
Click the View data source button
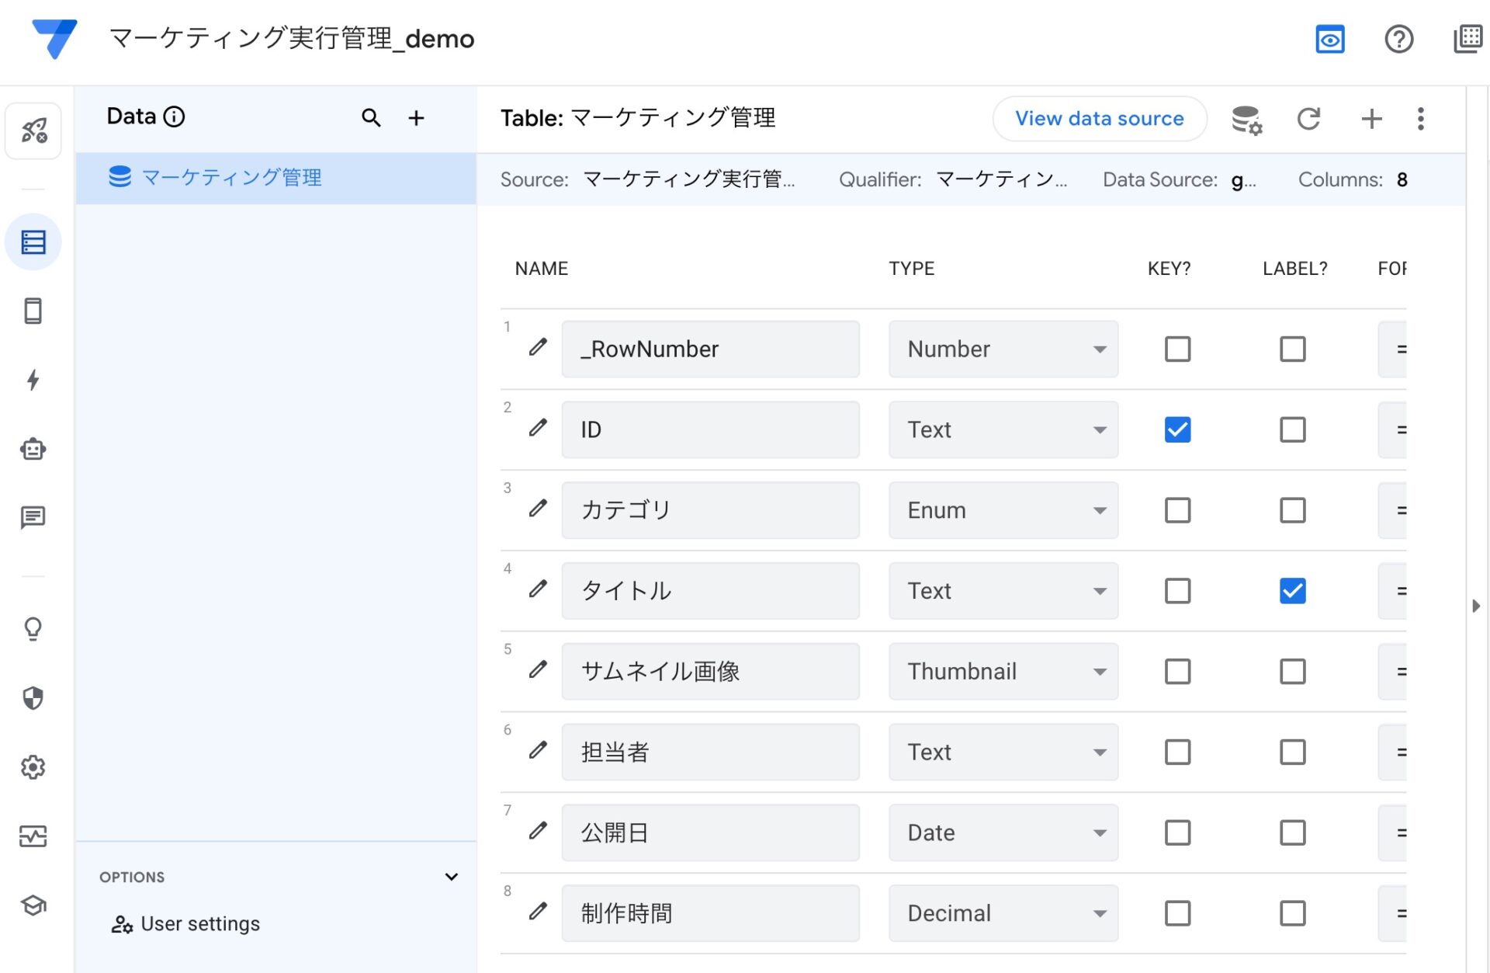[1100, 118]
